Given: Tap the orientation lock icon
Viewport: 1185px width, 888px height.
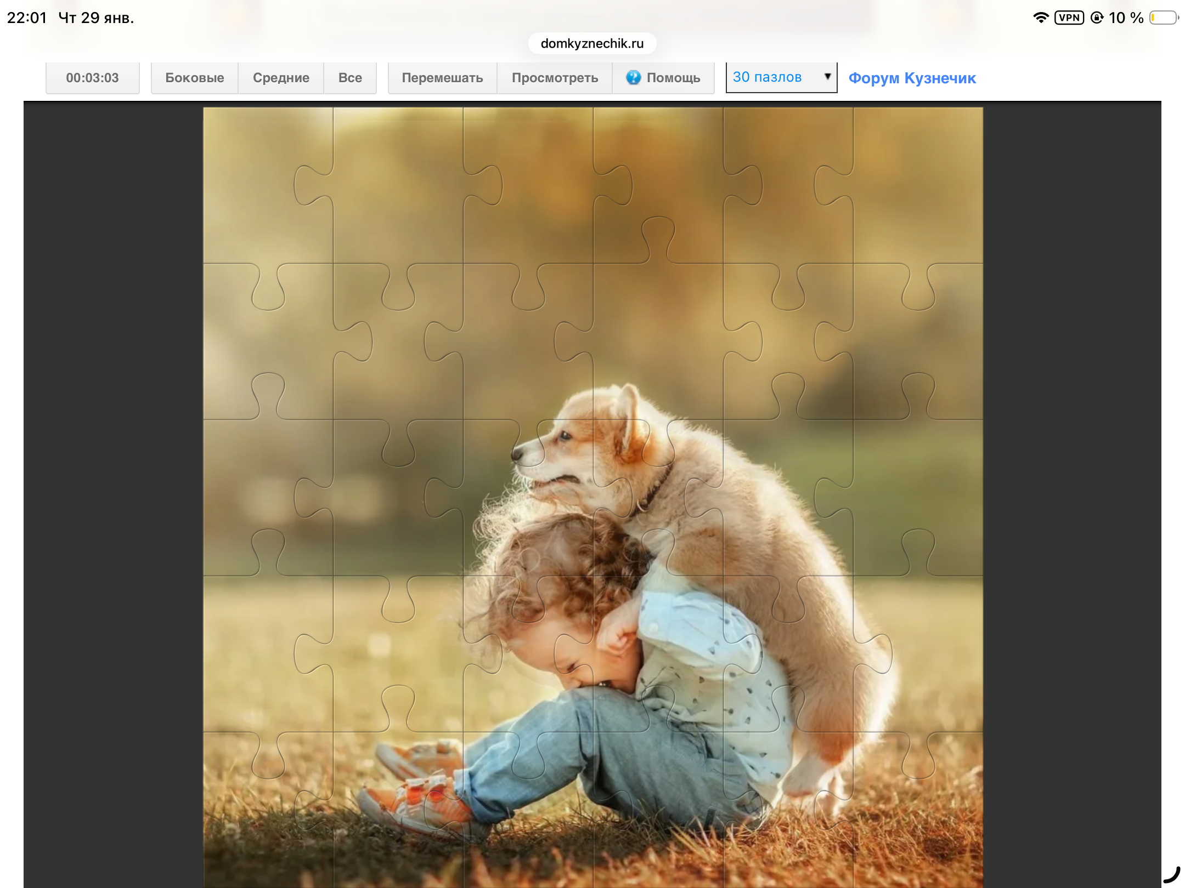Looking at the screenshot, I should coord(1097,18).
